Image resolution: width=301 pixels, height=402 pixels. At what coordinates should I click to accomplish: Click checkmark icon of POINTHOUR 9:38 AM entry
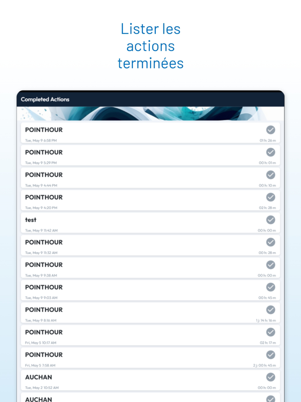(x=271, y=265)
